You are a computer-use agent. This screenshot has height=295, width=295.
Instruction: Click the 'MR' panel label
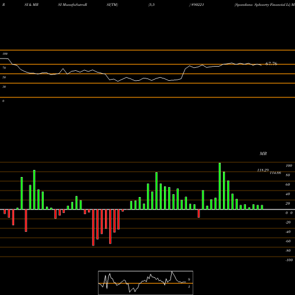point(263,153)
